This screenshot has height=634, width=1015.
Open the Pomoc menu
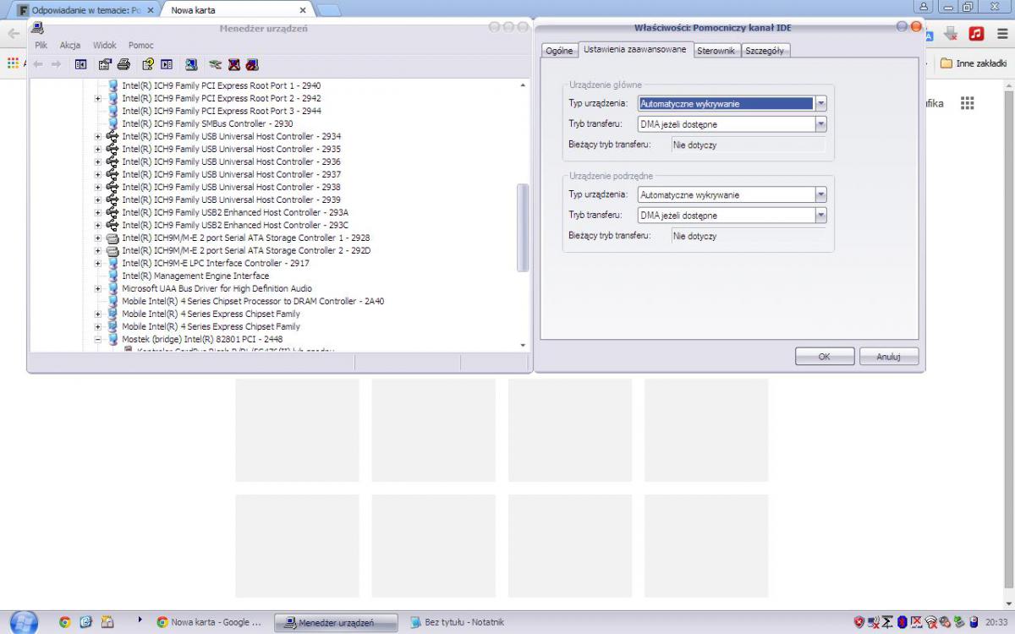(141, 45)
